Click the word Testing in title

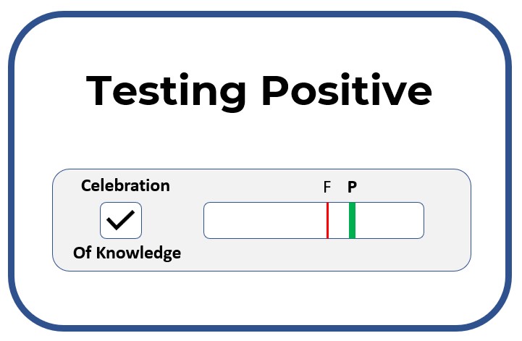(166, 91)
